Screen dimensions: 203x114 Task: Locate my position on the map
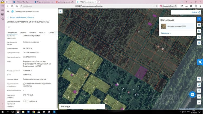tap(199, 79)
